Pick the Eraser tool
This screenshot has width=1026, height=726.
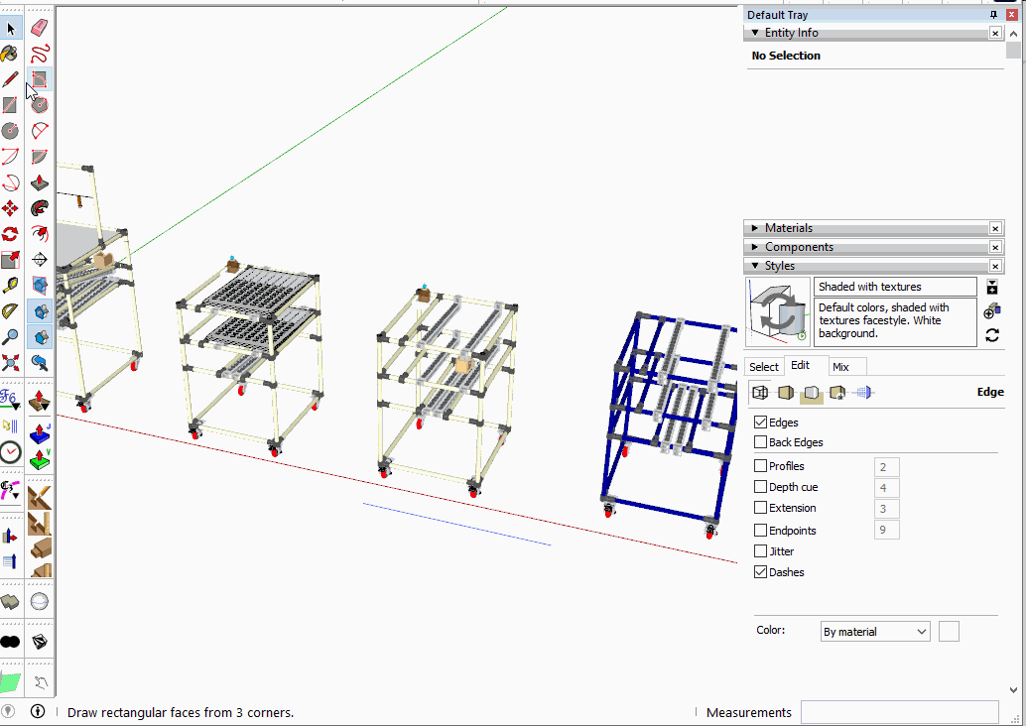click(40, 28)
